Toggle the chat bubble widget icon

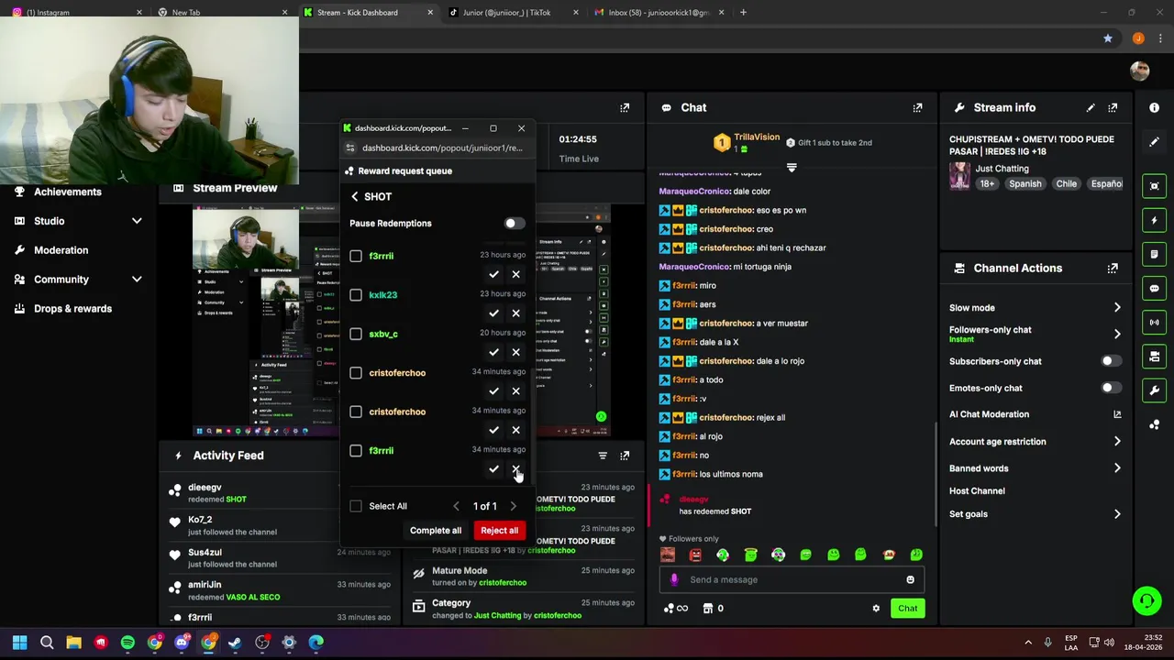pyautogui.click(x=1154, y=288)
